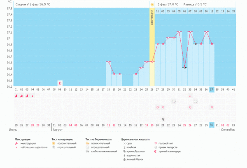This screenshot has width=247, height=168.
Task: Click the temperature point on cycle day 18
Action: (109, 62)
